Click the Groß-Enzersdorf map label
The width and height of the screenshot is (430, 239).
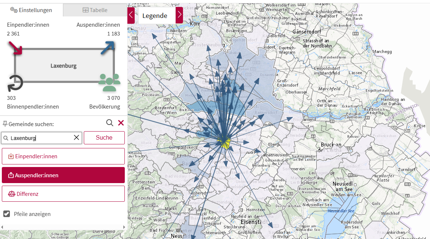288,83
